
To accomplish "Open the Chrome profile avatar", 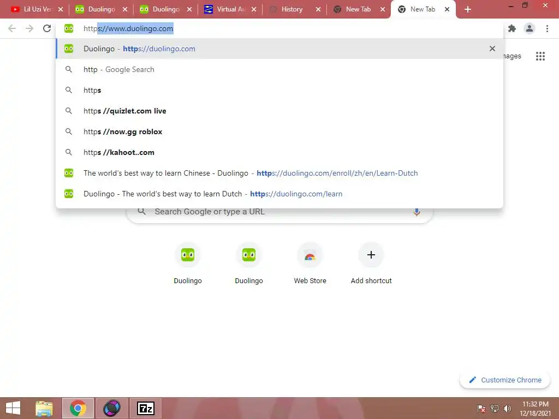I will [x=530, y=28].
